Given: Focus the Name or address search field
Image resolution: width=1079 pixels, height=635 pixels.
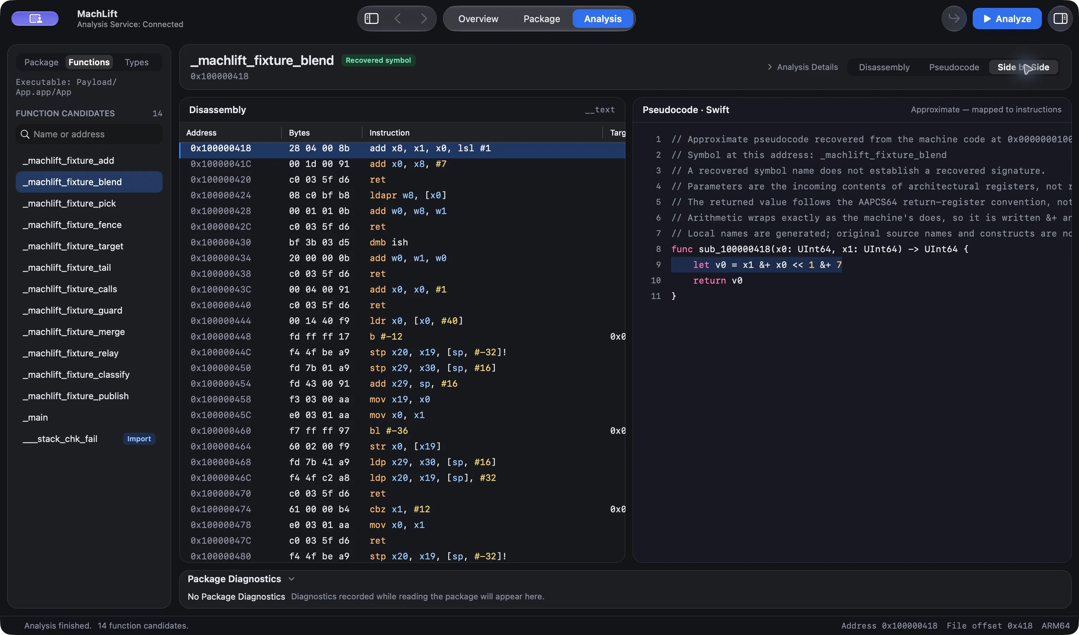Looking at the screenshot, I should pos(89,134).
